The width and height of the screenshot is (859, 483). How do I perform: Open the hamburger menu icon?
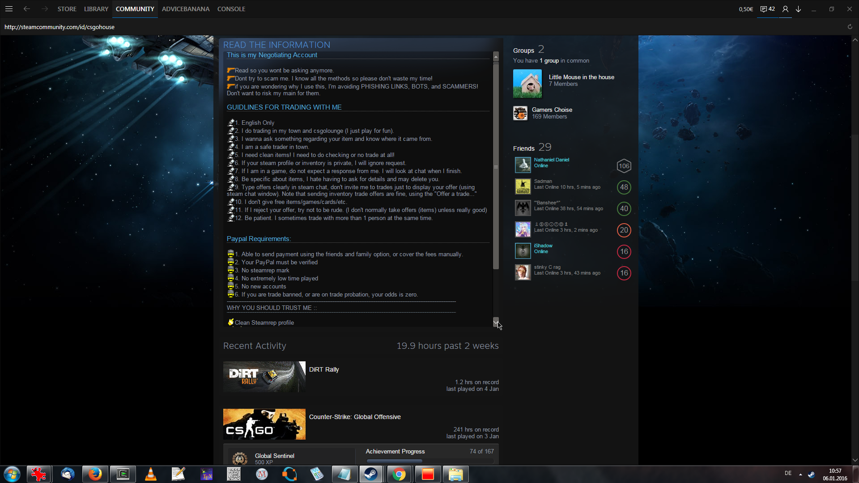click(9, 9)
